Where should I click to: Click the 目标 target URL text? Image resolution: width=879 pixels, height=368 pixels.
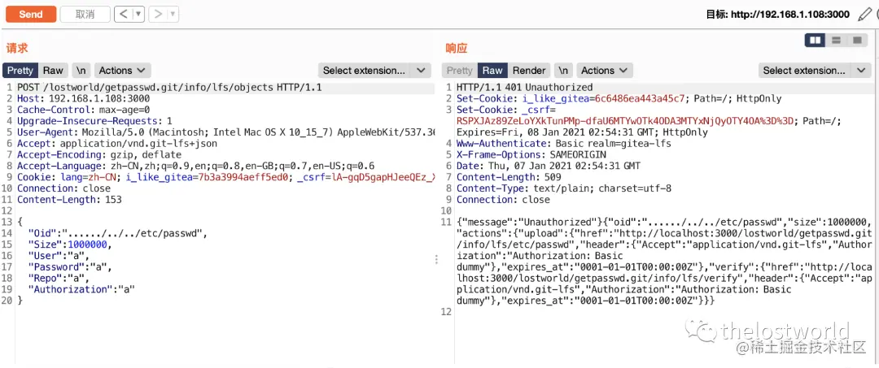tap(777, 15)
